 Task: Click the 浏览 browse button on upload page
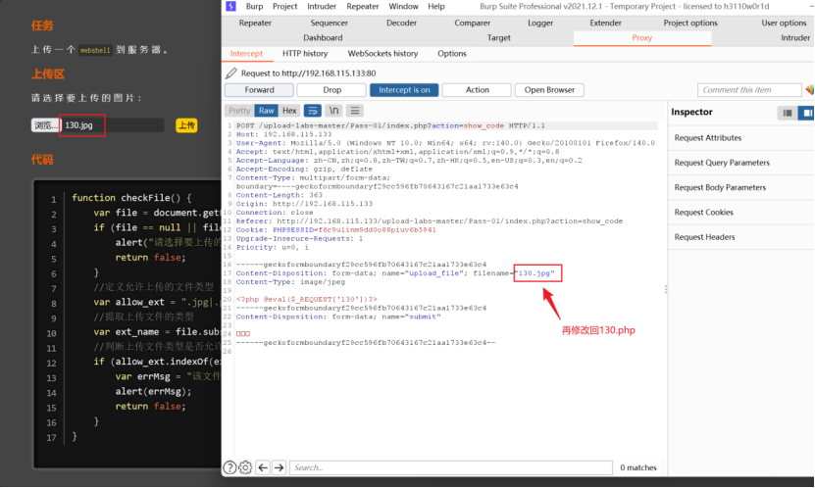(46, 125)
